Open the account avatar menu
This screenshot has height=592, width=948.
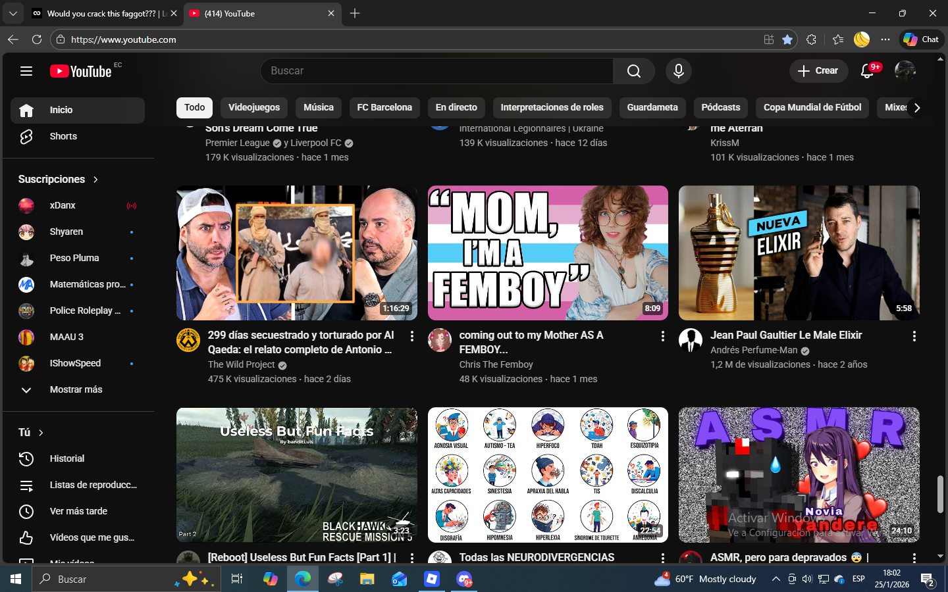pos(905,71)
